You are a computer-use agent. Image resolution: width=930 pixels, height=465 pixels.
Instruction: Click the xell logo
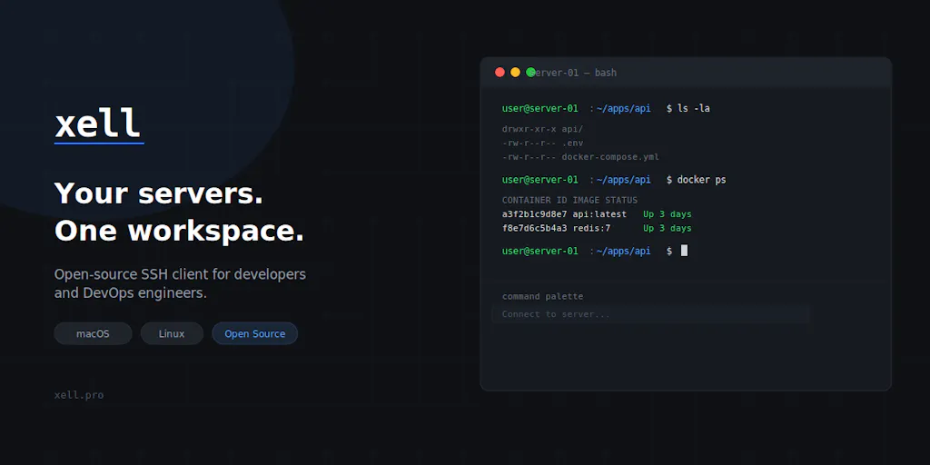point(98,124)
